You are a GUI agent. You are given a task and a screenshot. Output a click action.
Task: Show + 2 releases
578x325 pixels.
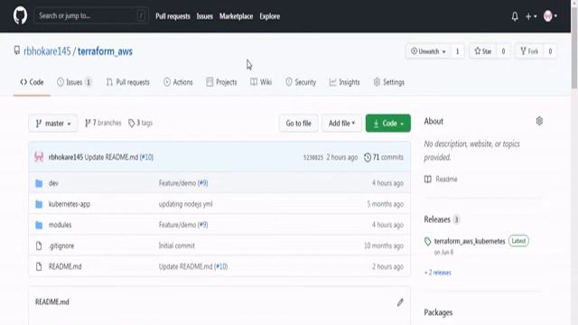(x=437, y=273)
